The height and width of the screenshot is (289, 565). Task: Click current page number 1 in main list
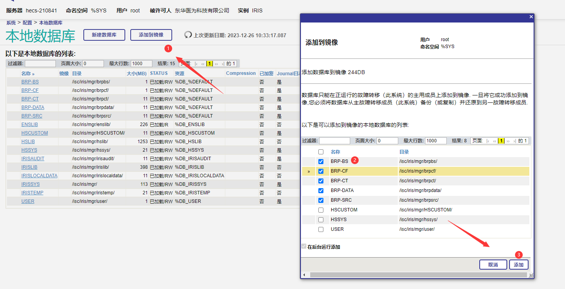[x=209, y=64]
